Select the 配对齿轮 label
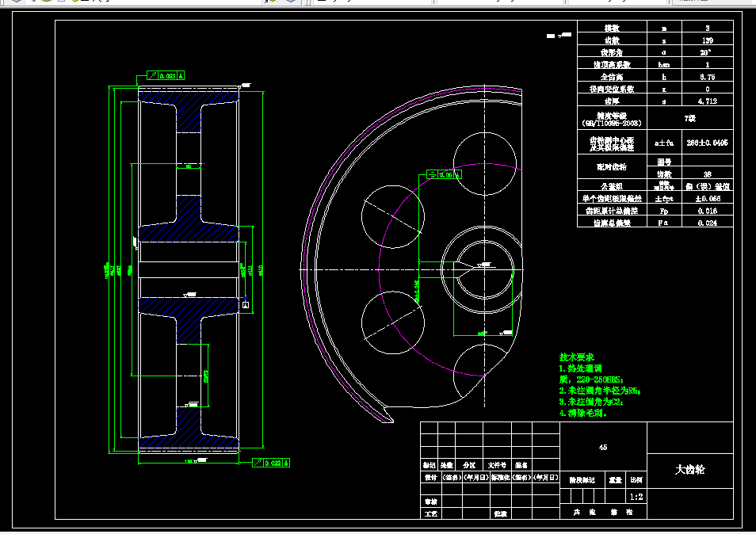Image resolution: width=756 pixels, height=534 pixels. point(612,166)
